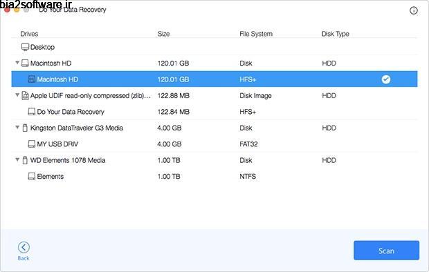The width and height of the screenshot is (429, 272).
Task: Go back using the Back label
Action: tap(24, 258)
